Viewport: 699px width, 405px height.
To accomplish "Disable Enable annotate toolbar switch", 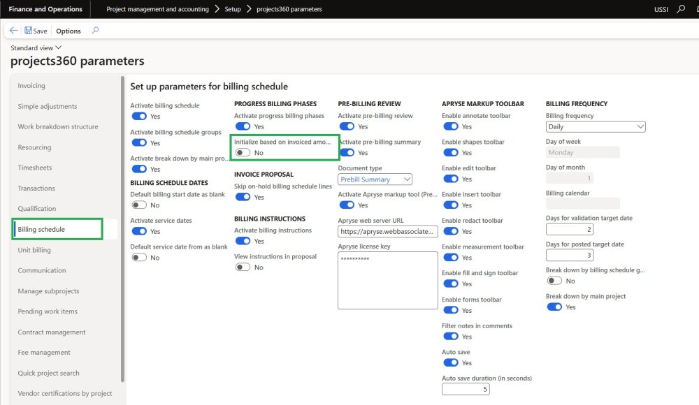I will [x=451, y=127].
